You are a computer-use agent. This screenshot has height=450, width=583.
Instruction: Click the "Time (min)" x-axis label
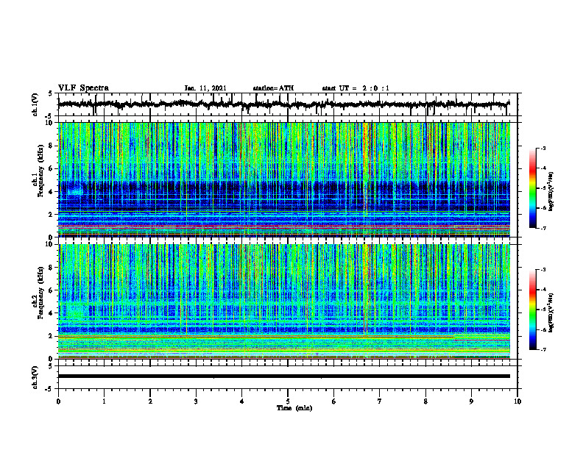[x=294, y=408]
